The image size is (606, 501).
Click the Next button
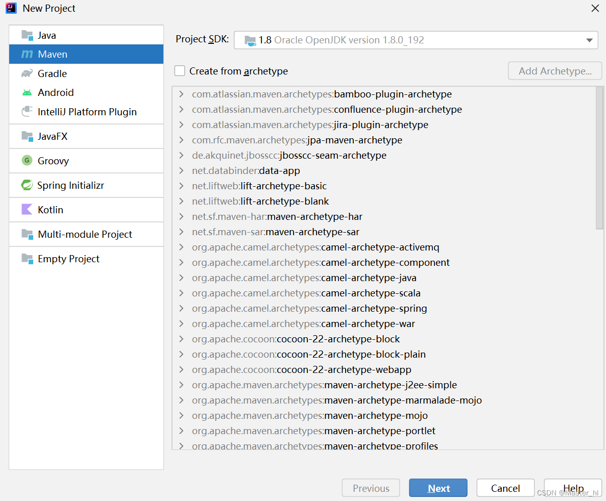pos(438,488)
